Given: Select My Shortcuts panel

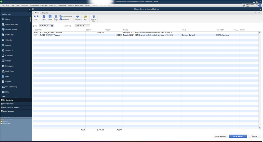Looking at the screenshot, I should coord(16,100).
